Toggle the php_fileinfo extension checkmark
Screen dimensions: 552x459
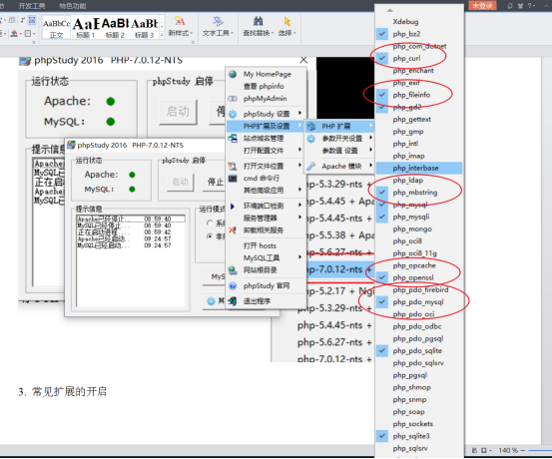382,95
